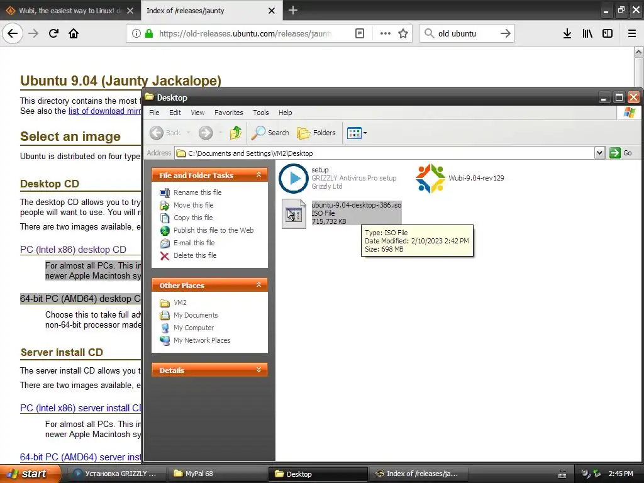Open the Favorites menu
The height and width of the screenshot is (483, 644).
(229, 113)
